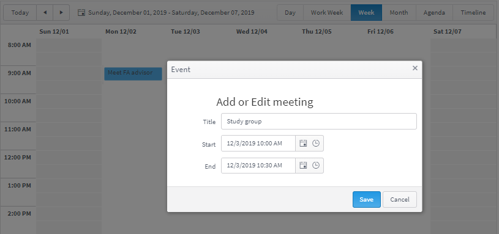Open calendar picker for End date
This screenshot has height=234, width=499.
(x=303, y=166)
